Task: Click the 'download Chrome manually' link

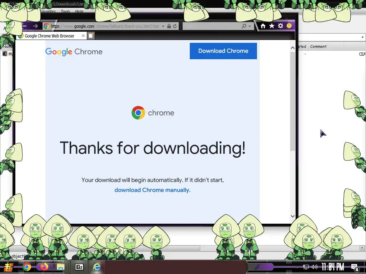Action: point(152,190)
